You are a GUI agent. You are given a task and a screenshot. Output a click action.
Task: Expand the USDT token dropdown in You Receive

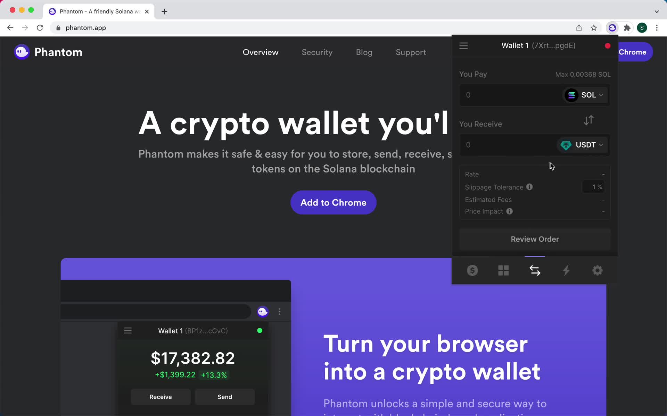(583, 144)
